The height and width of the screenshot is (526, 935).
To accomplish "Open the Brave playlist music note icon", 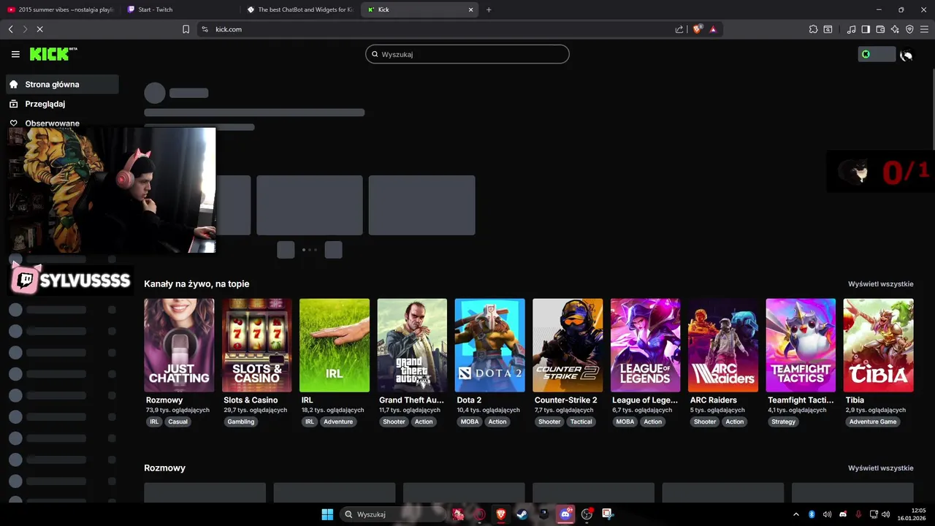I will pos(851,29).
